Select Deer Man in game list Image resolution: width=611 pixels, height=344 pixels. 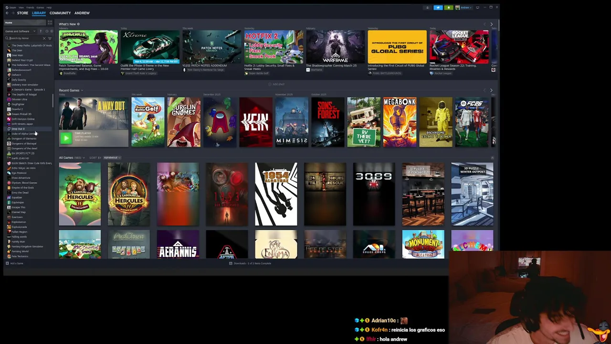(x=17, y=55)
